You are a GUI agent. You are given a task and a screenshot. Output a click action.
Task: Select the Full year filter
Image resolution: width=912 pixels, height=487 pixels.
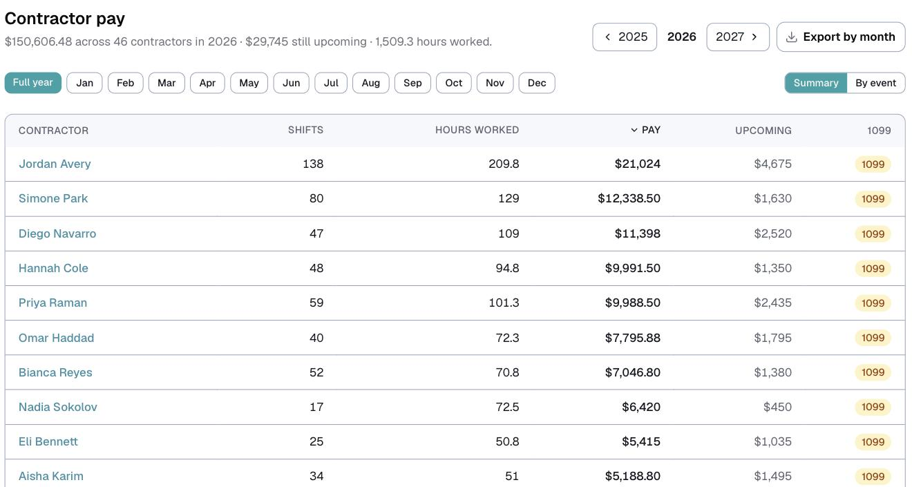tap(33, 83)
